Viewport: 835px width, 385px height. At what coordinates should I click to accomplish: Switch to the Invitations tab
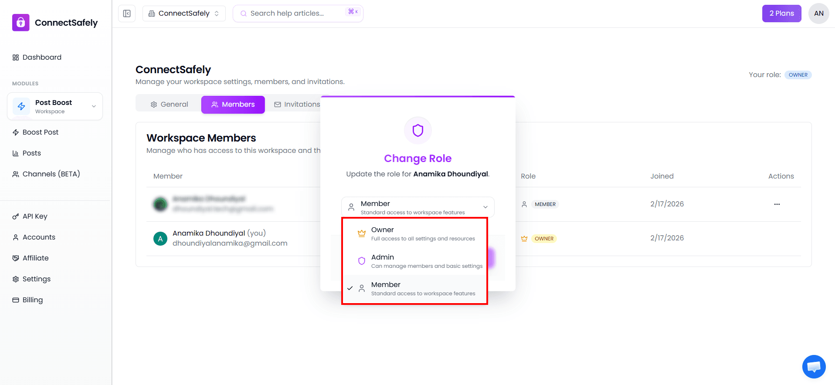point(297,105)
